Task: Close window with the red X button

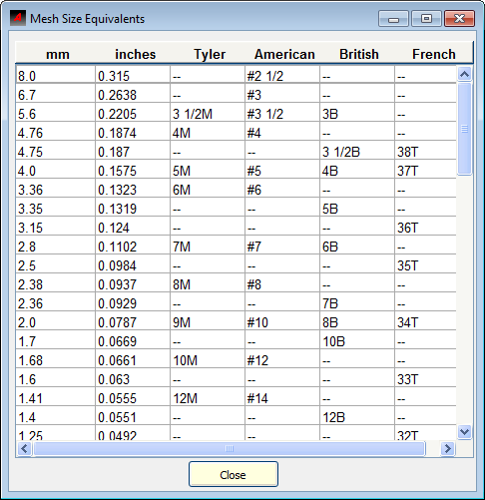Action: point(460,19)
